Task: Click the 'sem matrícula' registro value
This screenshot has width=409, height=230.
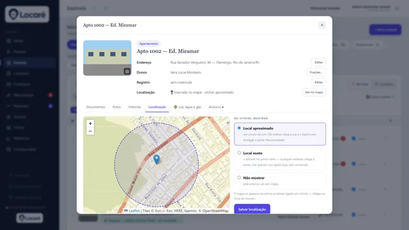Action: [x=181, y=82]
